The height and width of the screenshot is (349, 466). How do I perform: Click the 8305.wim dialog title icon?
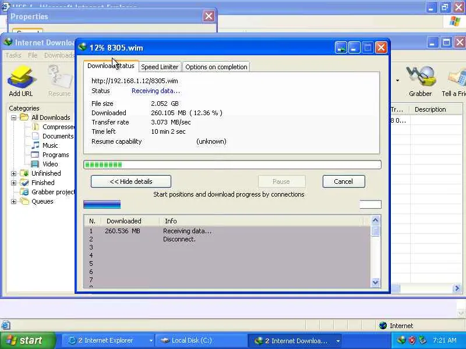(x=82, y=47)
